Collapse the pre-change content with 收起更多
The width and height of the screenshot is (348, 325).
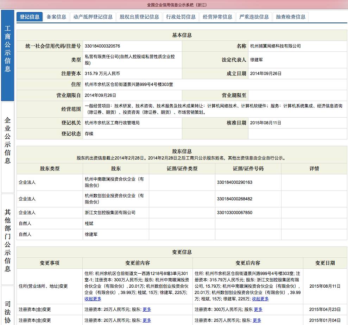93,299
